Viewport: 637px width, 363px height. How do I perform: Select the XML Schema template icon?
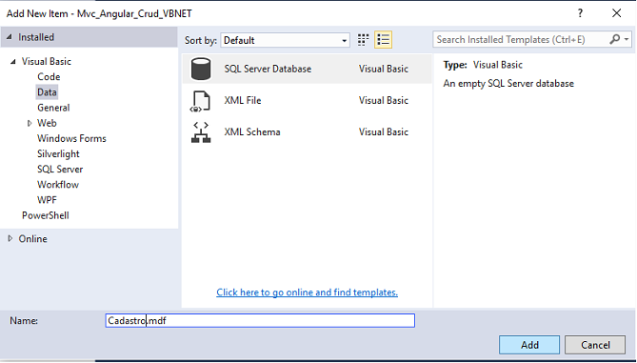[201, 132]
